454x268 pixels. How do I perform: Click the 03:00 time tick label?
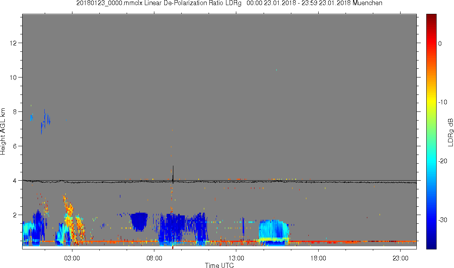[72, 258]
